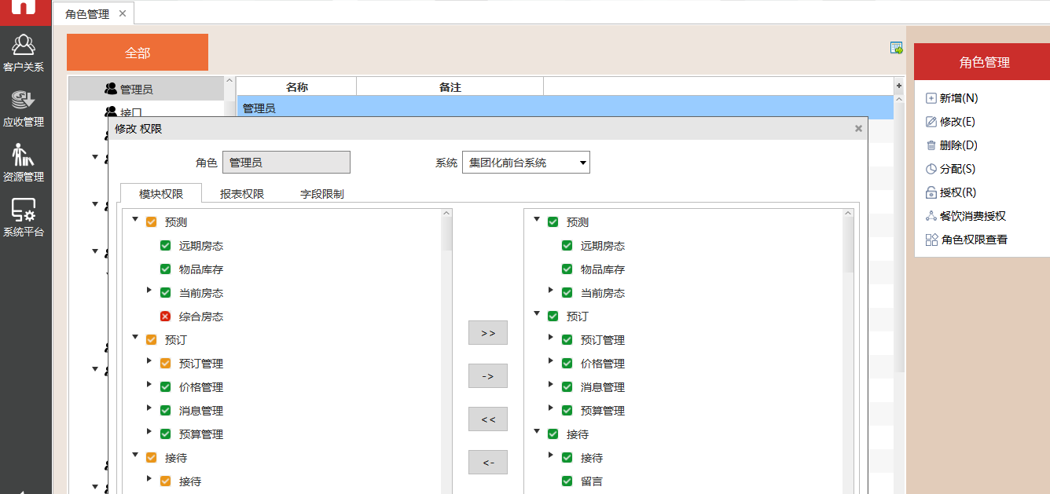Screen dimensions: 1050x494
Task: Click the 删除(D) trash icon
Action: (931, 145)
